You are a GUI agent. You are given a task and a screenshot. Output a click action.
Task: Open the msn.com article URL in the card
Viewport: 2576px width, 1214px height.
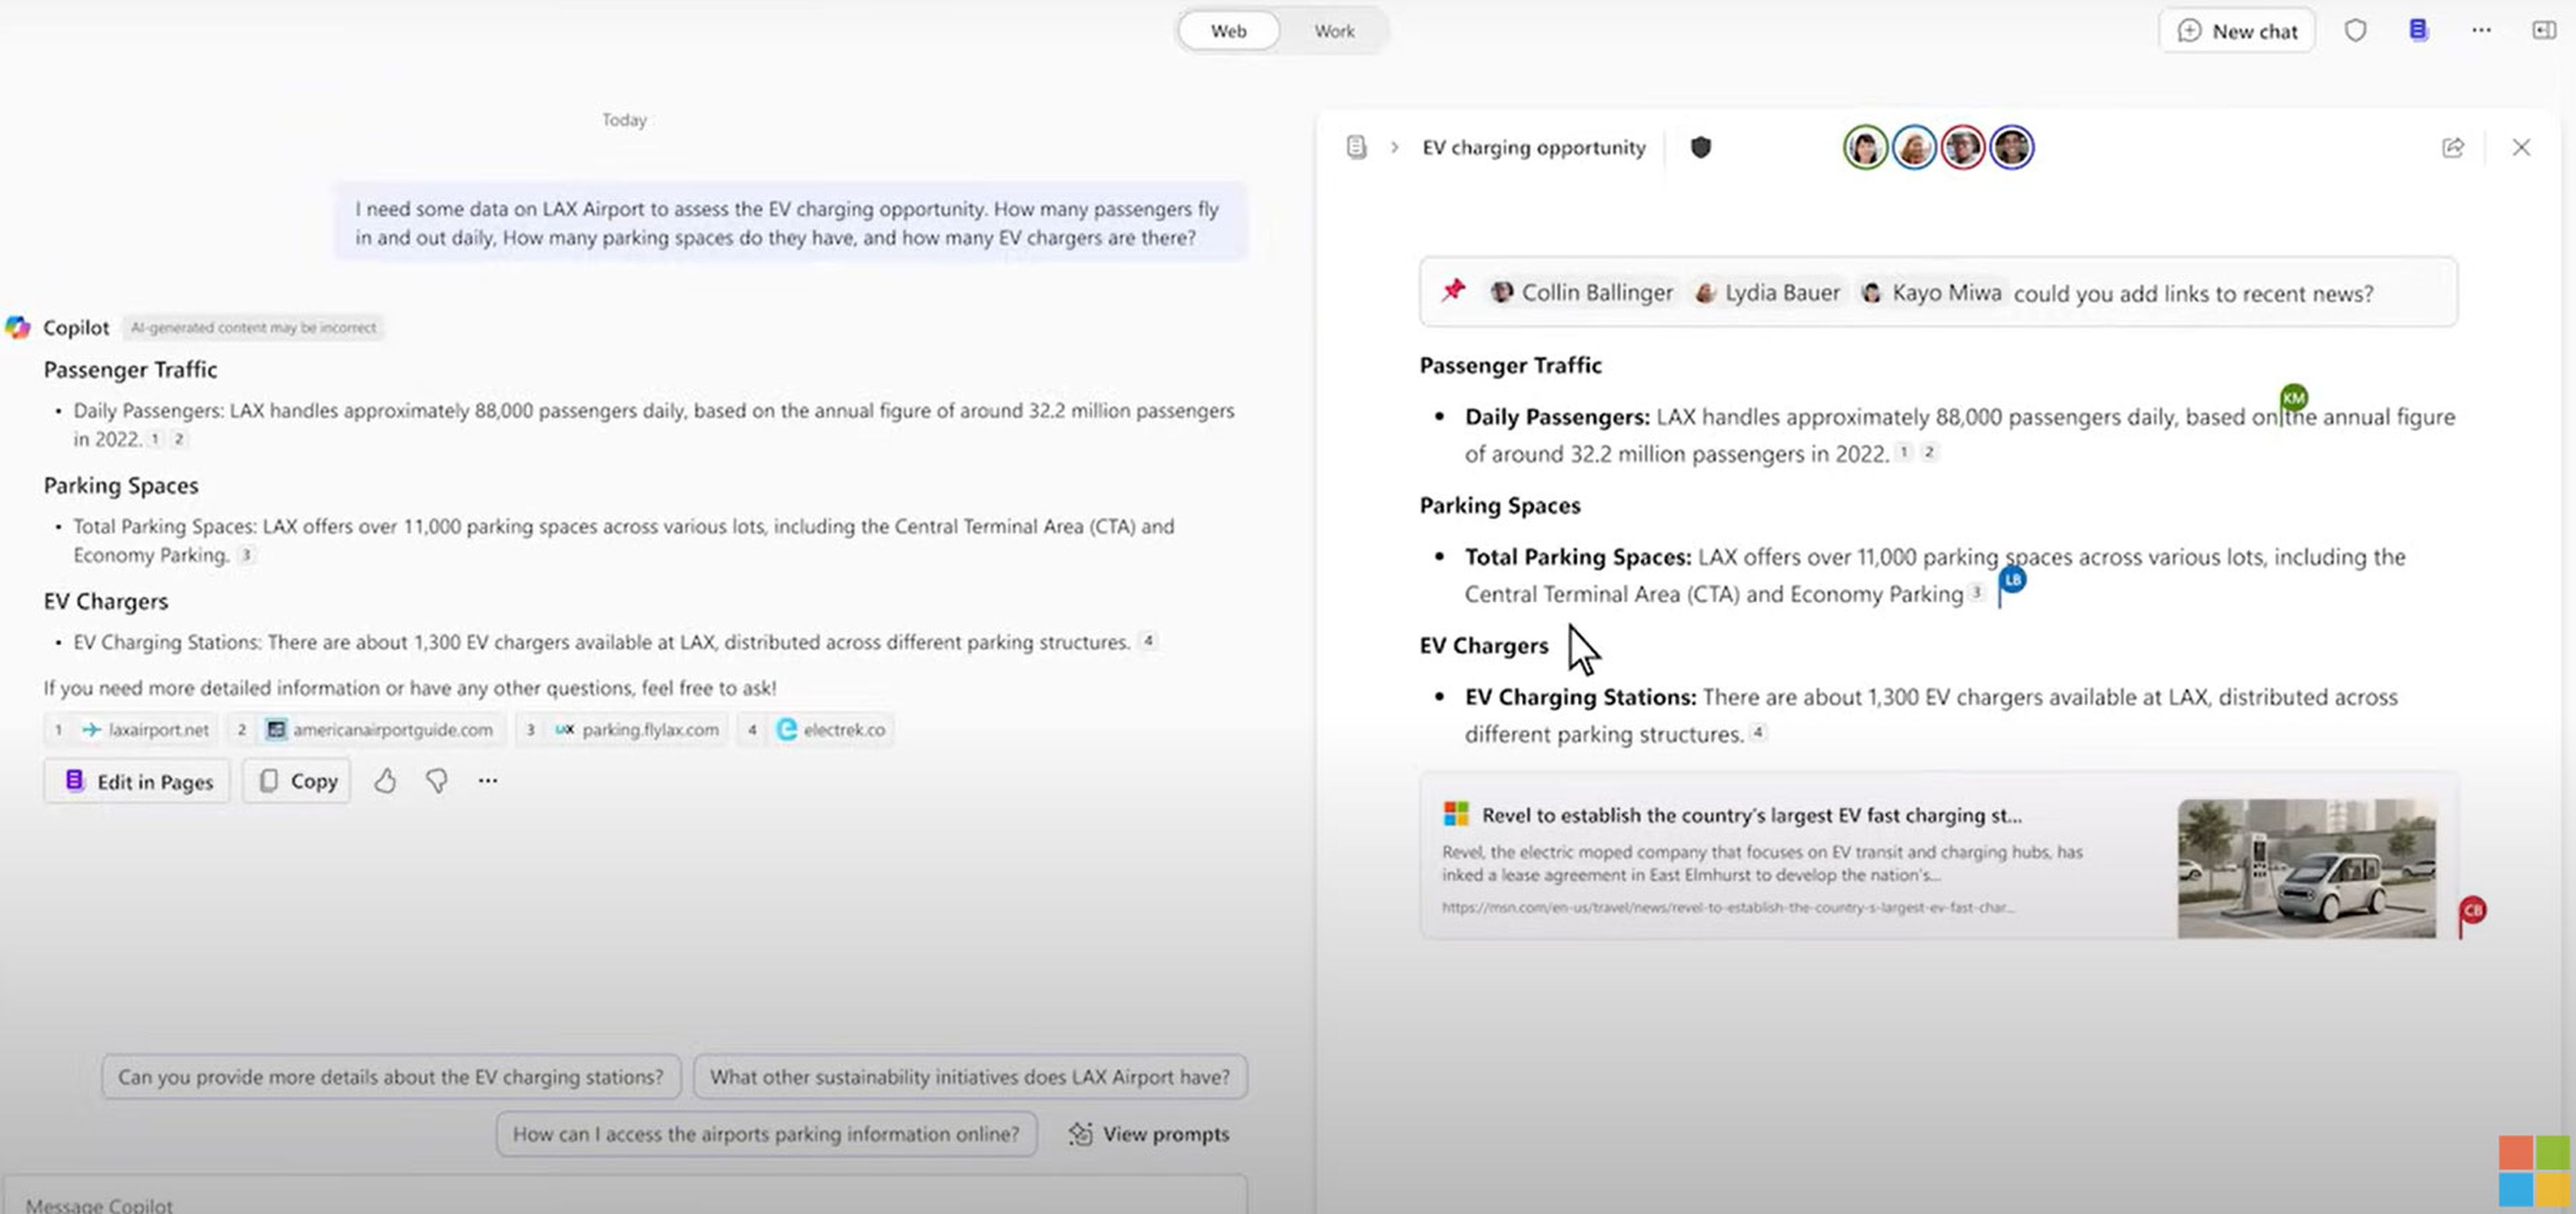tap(1727, 907)
